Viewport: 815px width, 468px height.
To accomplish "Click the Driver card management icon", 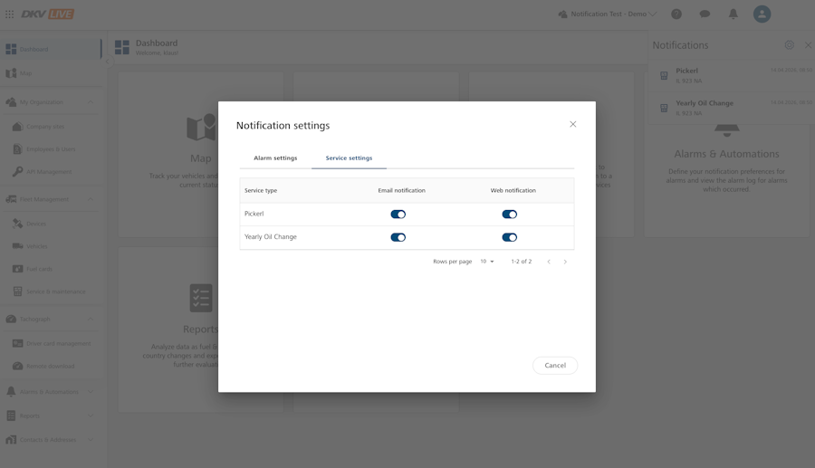I will tap(18, 343).
